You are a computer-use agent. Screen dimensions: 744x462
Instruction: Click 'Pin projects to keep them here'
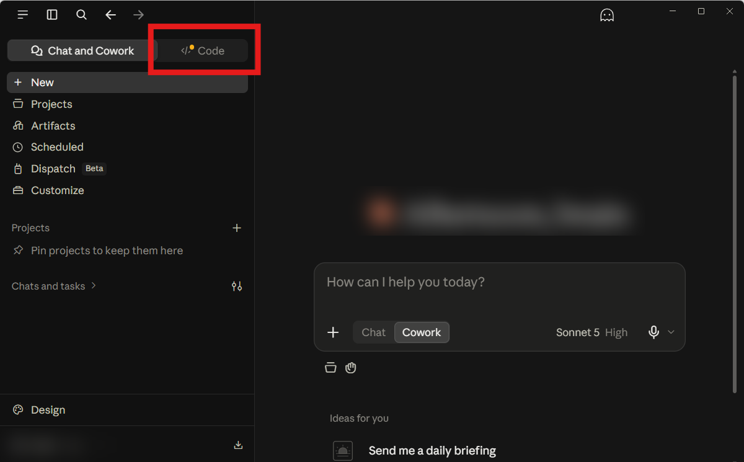pos(107,251)
